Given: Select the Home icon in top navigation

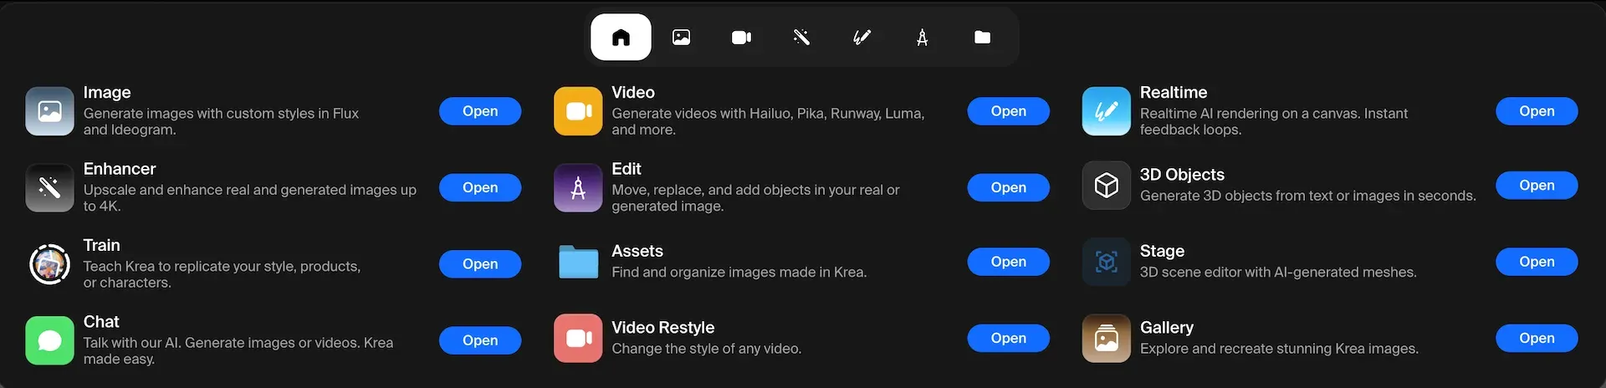Looking at the screenshot, I should click(x=621, y=37).
